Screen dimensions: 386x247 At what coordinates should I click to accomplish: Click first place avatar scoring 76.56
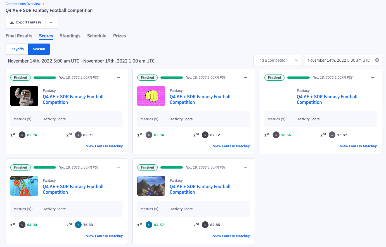(x=276, y=135)
